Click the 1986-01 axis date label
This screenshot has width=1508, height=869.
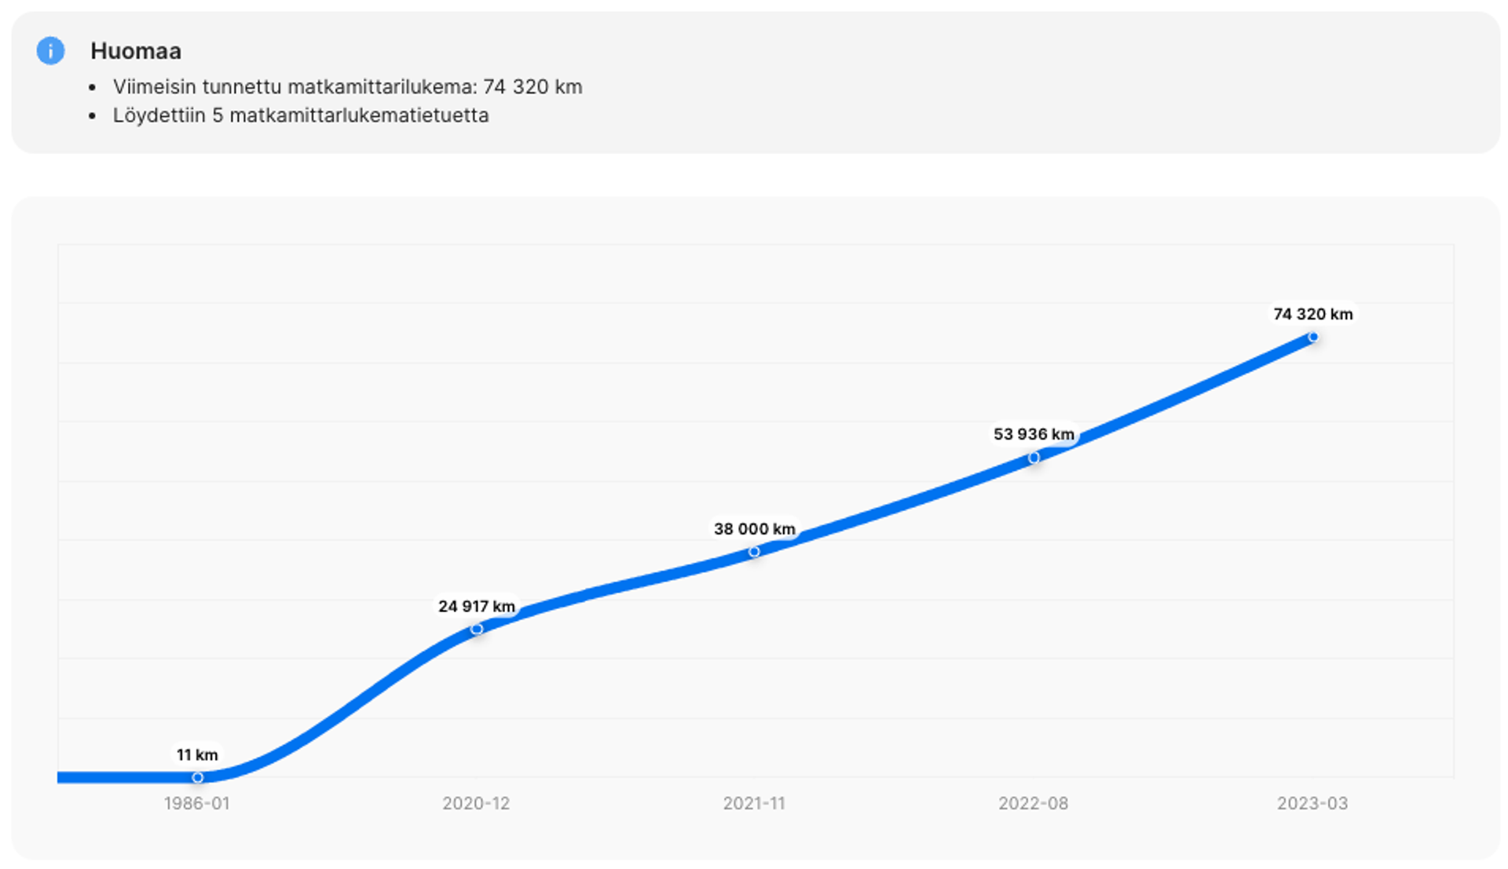tap(196, 803)
